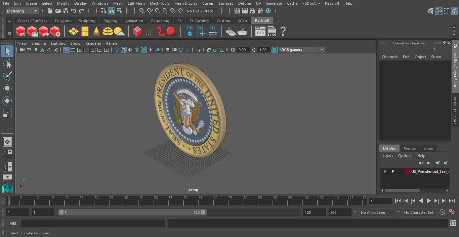Switch to the Rigging shelf tab
Viewport: 459px width, 237px height.
pyautogui.click(x=110, y=21)
